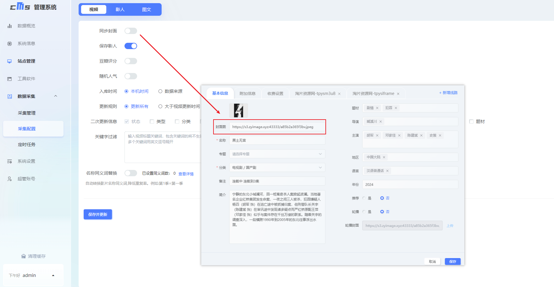Close the 淘片资源网-tpysiframe tab
The width and height of the screenshot is (554, 287).
coord(398,94)
